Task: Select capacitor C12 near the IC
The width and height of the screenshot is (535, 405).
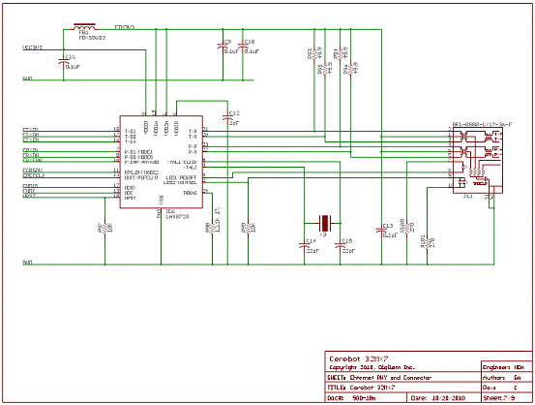Action: pos(227,117)
